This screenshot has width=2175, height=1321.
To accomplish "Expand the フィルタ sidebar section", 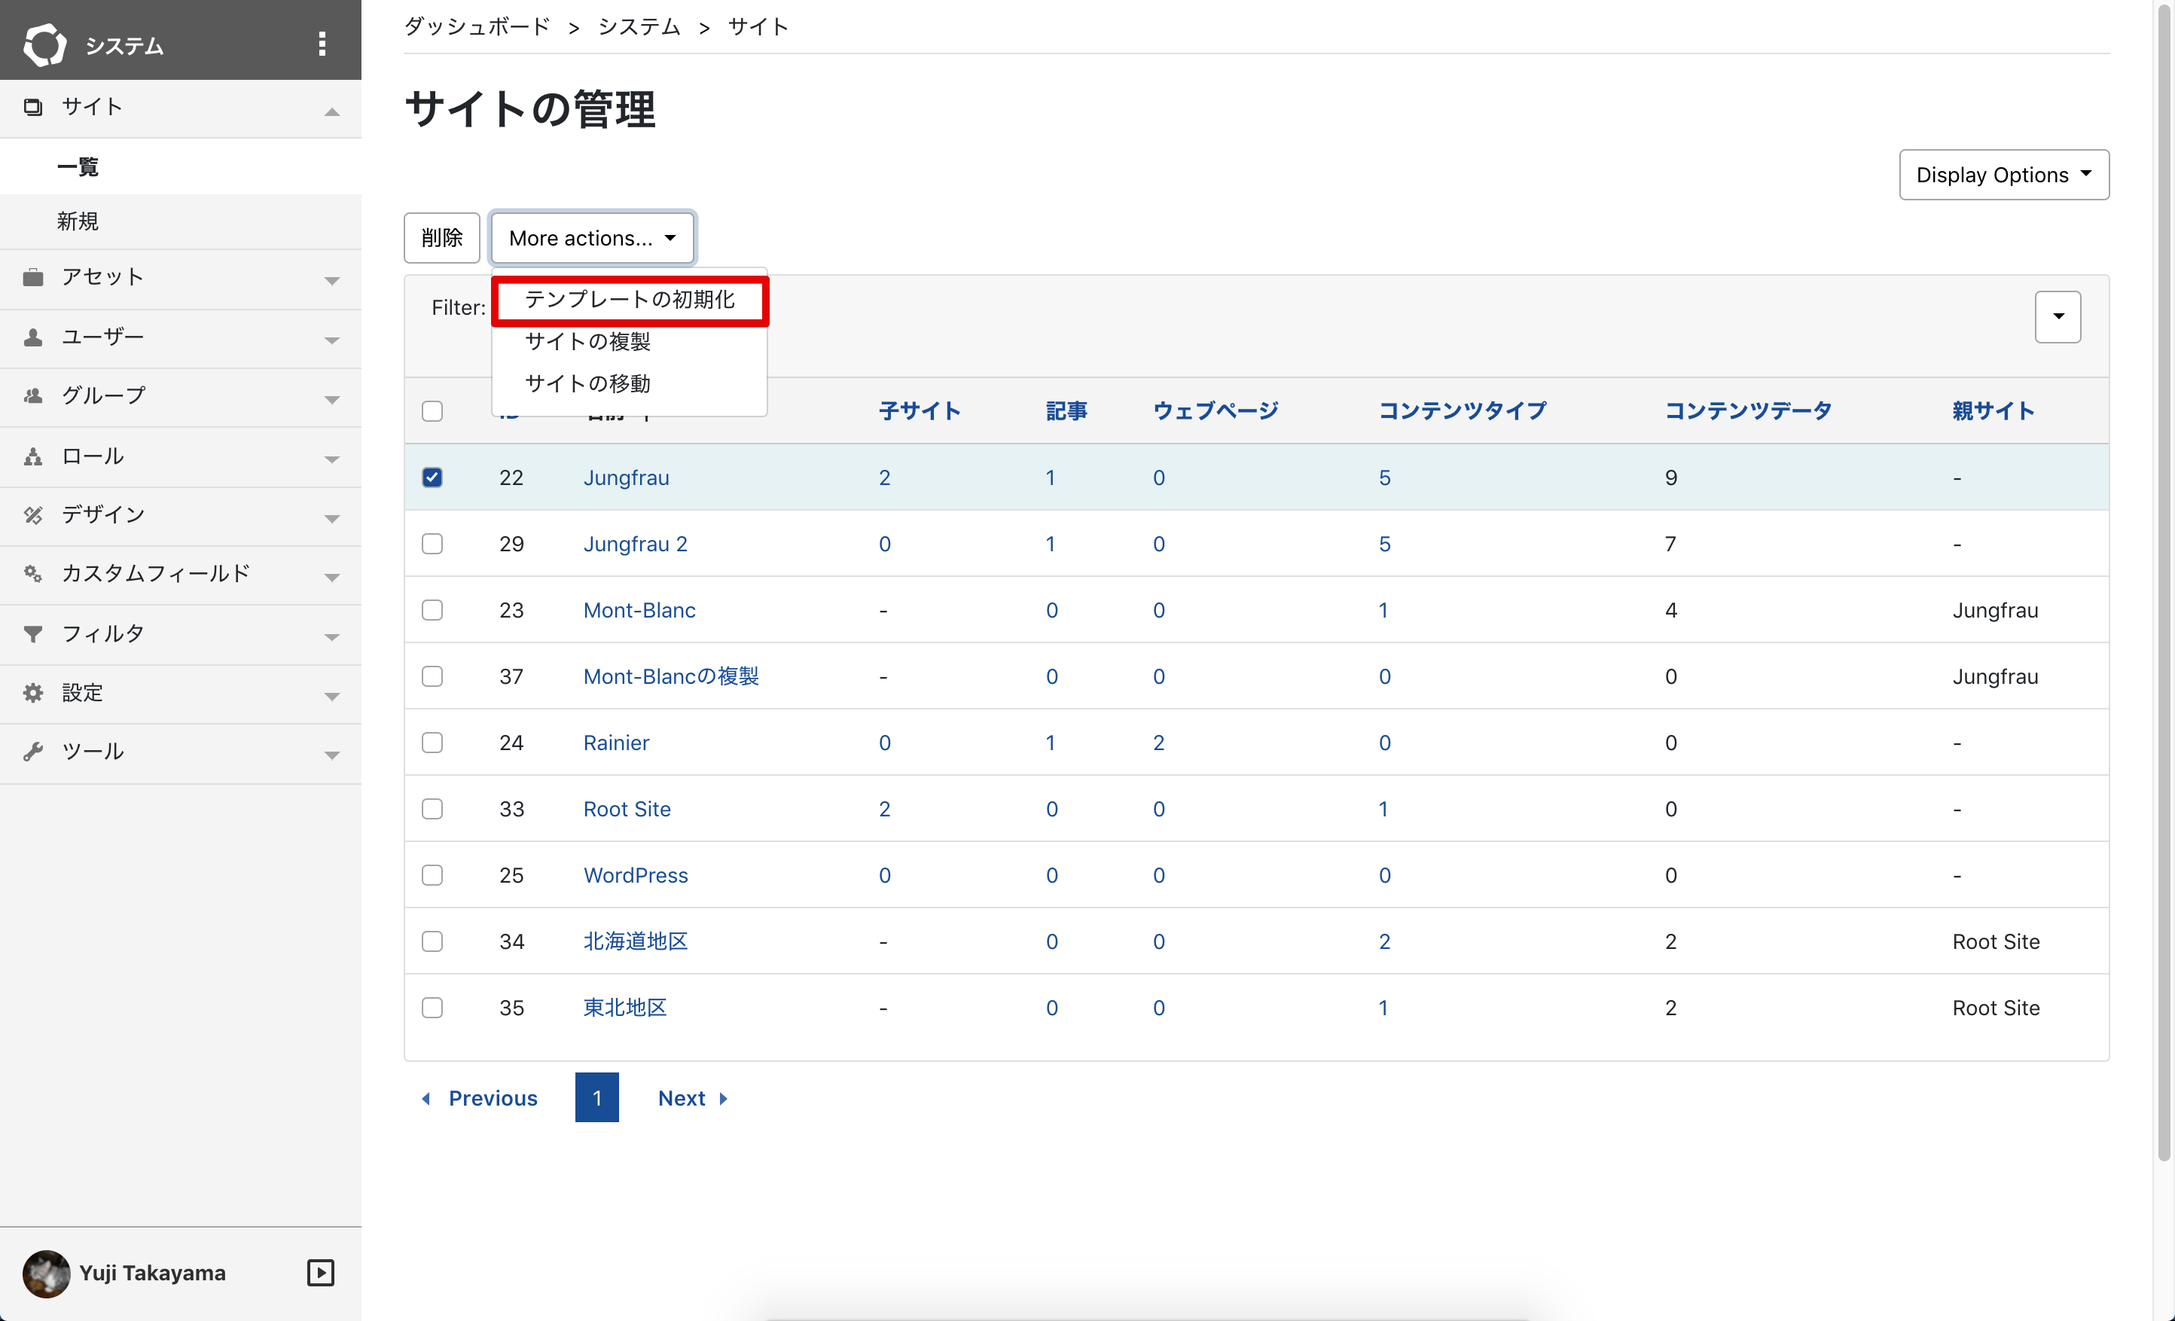I will tap(332, 636).
